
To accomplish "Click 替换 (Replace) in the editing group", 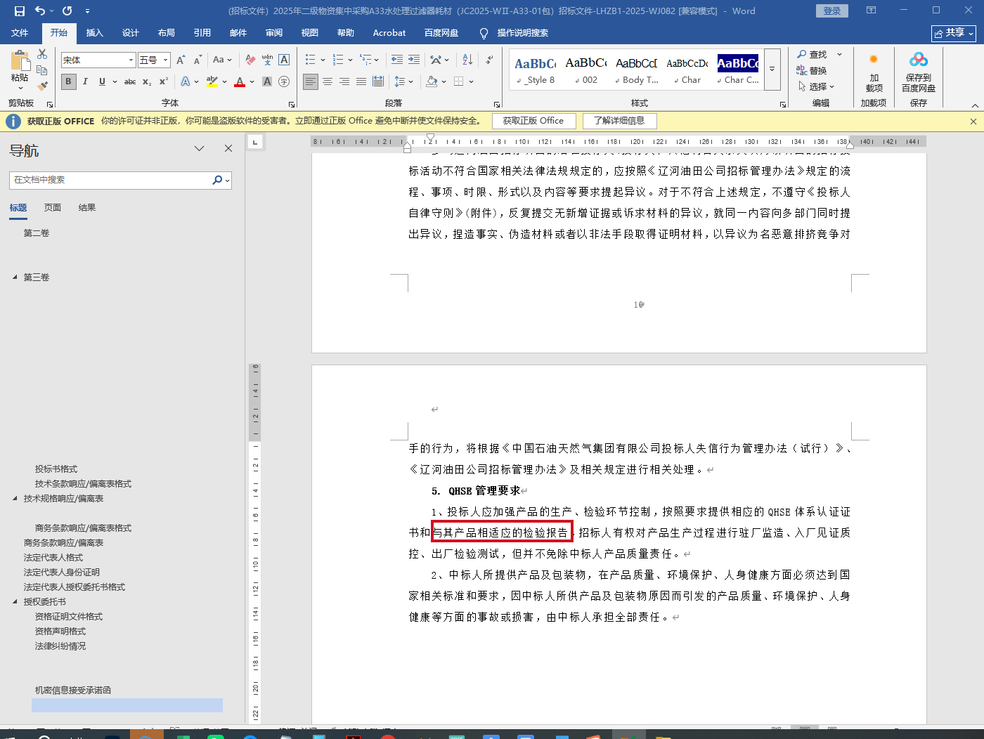I will 811,70.
